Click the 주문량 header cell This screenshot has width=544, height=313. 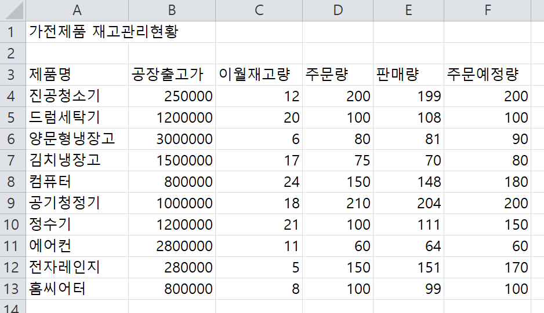click(338, 75)
